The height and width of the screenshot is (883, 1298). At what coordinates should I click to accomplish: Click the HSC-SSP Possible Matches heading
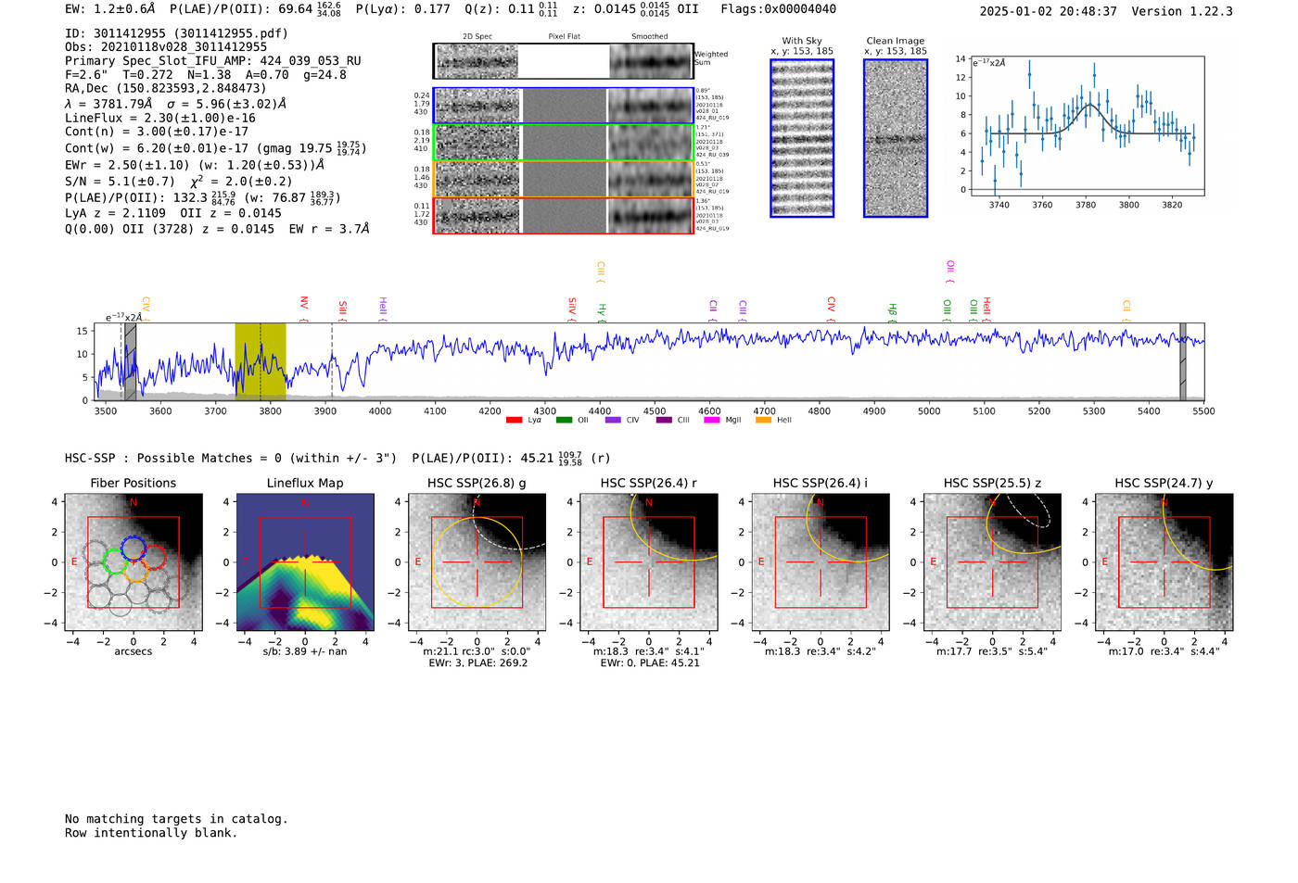(231, 459)
